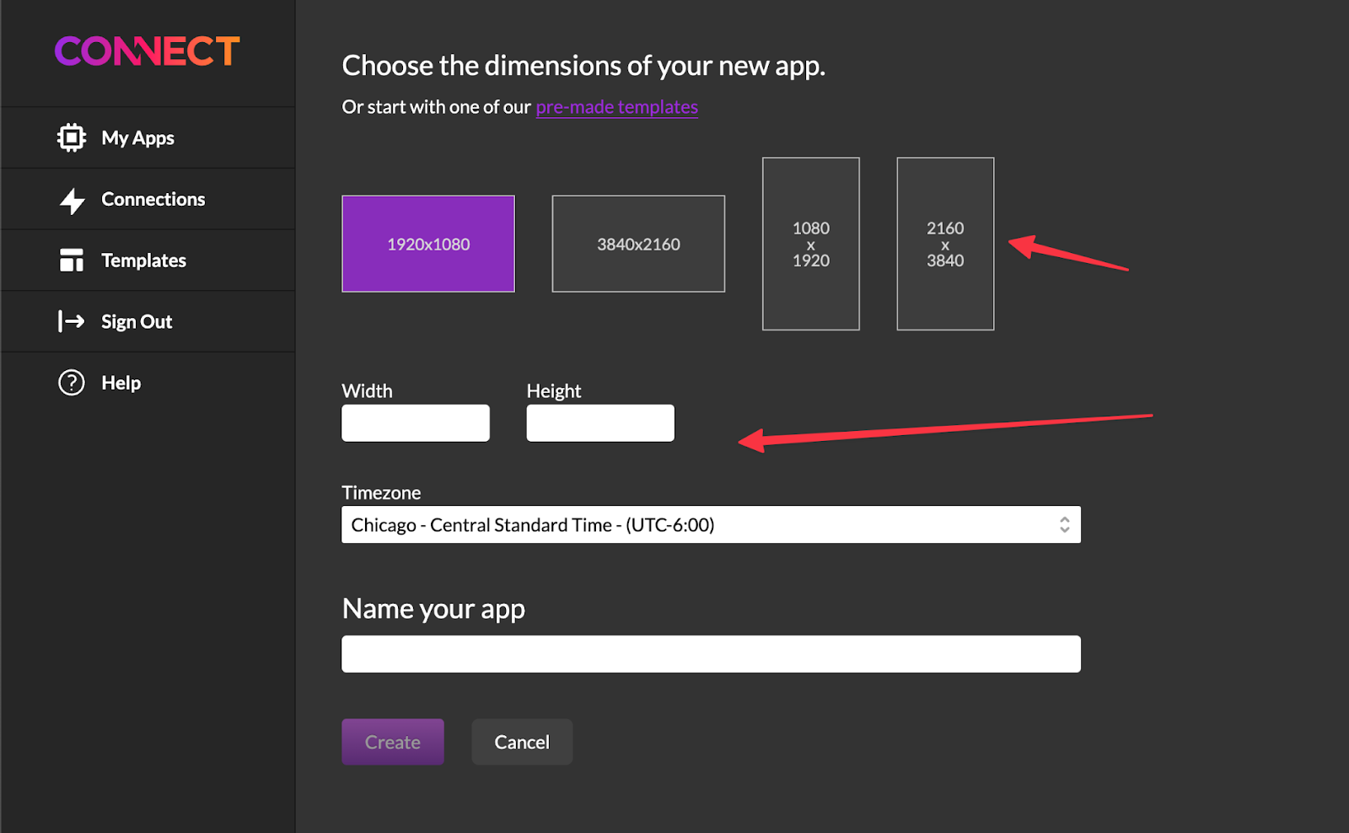Click the Sign Out arrow icon

tap(72, 321)
